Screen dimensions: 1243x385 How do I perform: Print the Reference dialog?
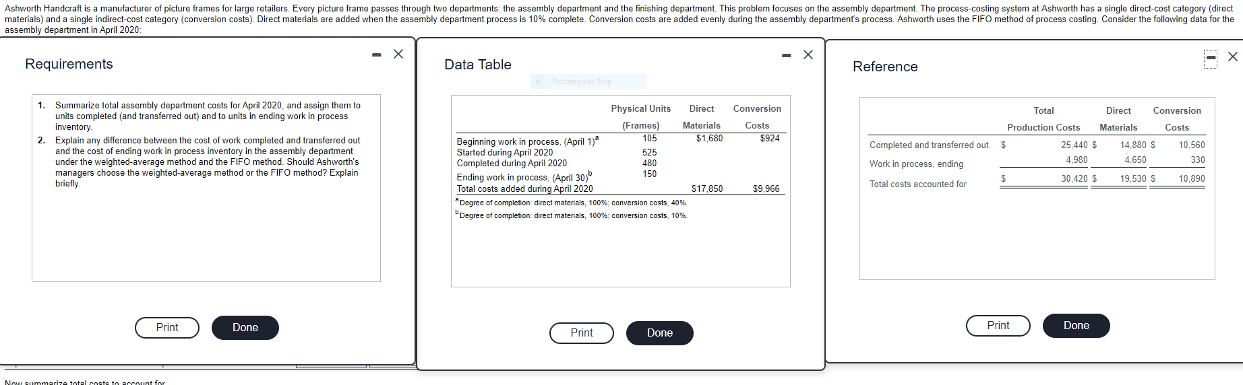point(998,326)
